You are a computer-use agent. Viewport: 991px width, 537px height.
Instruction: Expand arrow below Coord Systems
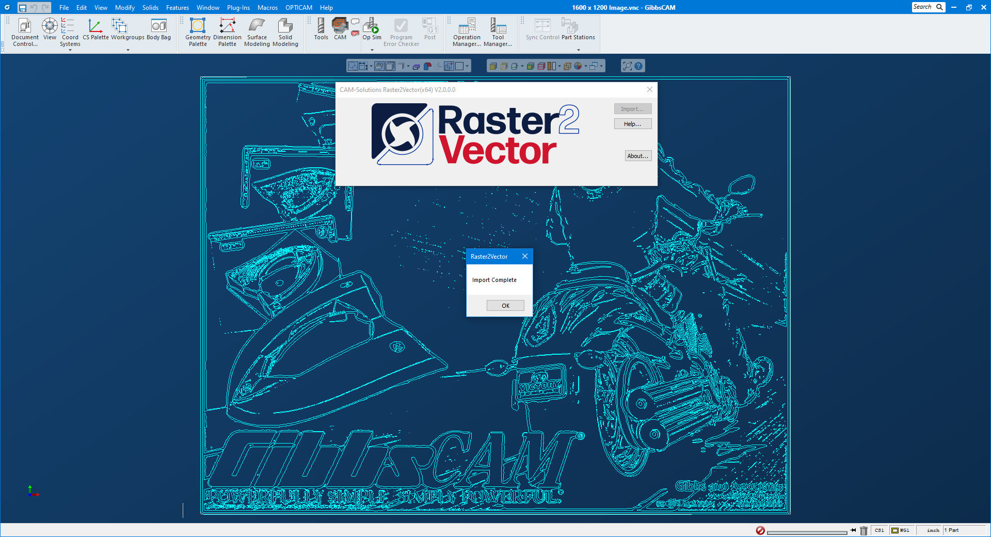pyautogui.click(x=70, y=50)
